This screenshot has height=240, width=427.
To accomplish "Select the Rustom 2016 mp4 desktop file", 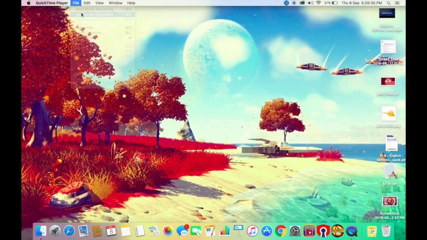I will click(x=387, y=20).
